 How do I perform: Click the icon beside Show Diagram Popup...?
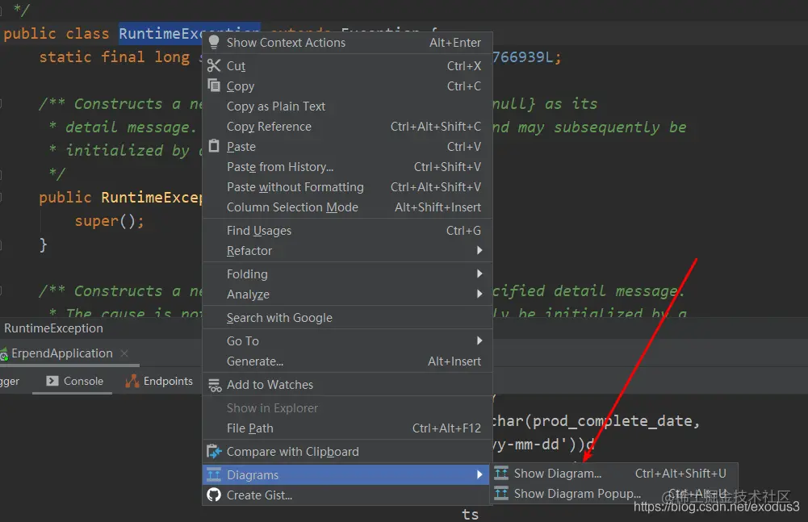coord(501,493)
